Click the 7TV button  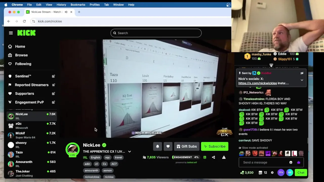[281, 173]
